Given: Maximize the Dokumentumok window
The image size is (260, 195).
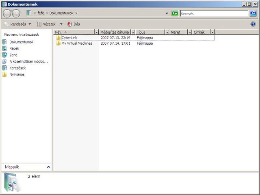Looking at the screenshot, I should [x=249, y=4].
